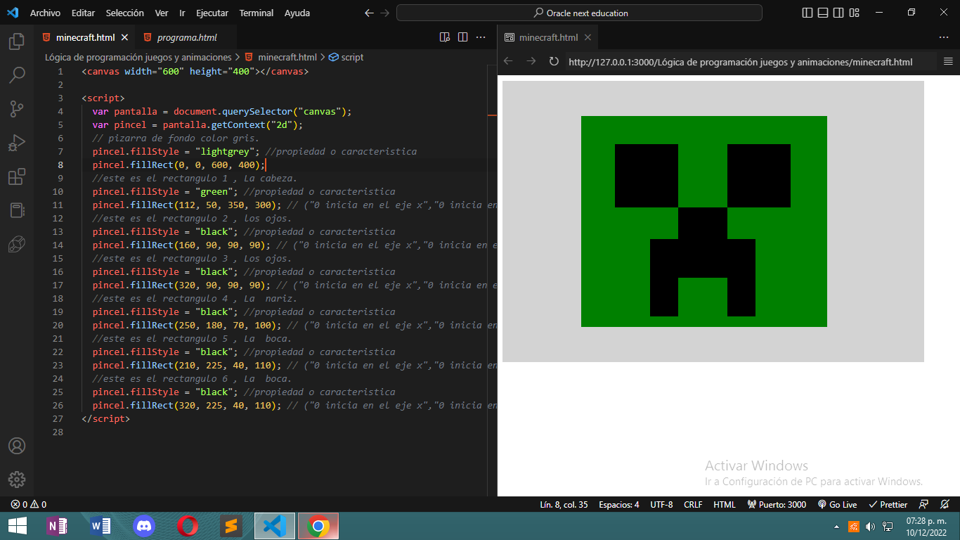The image size is (960, 540).
Task: Toggle the bottom panel layout
Action: (823, 13)
